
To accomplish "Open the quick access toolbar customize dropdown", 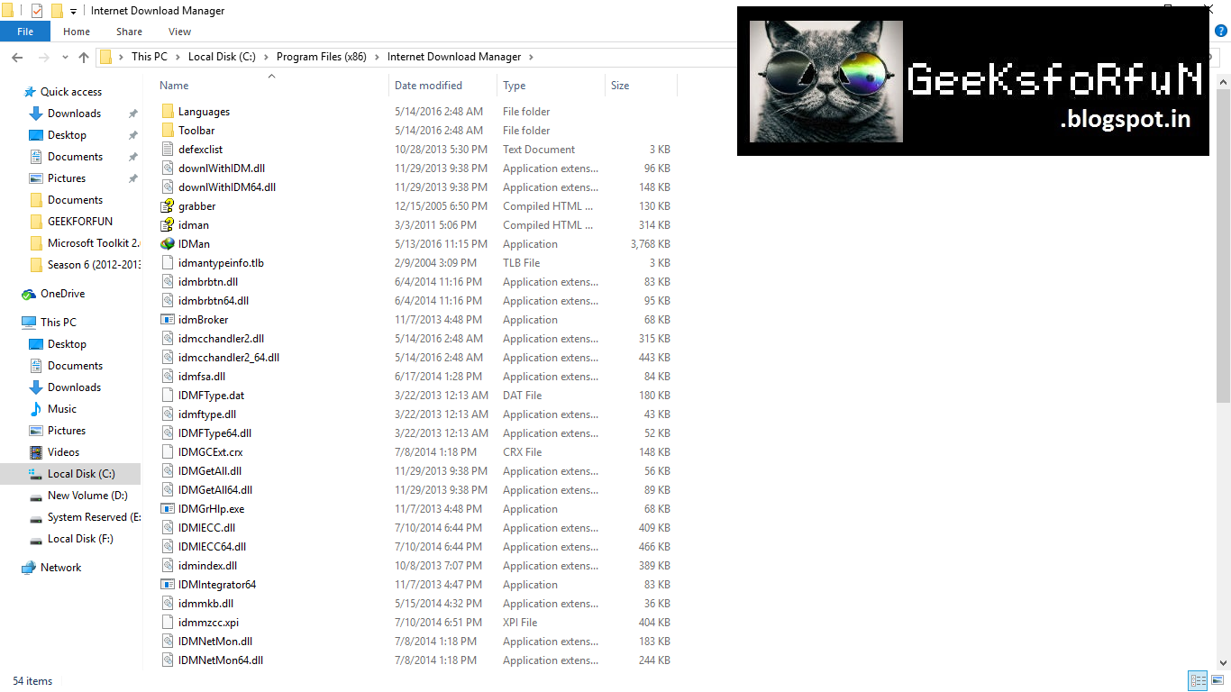I will (74, 12).
